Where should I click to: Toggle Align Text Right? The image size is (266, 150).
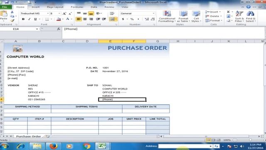[x=91, y=19]
